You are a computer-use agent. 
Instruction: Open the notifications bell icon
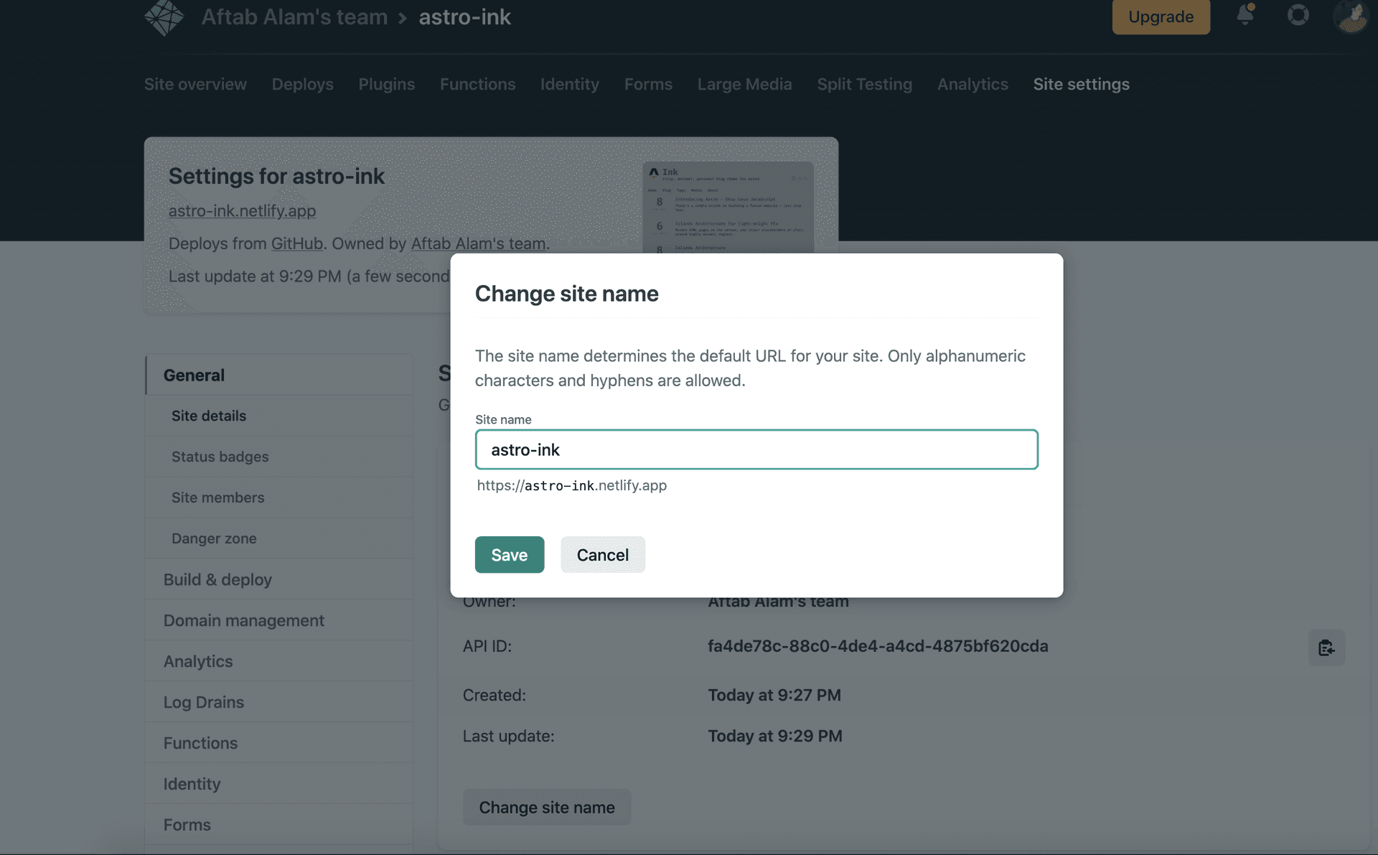click(1246, 14)
